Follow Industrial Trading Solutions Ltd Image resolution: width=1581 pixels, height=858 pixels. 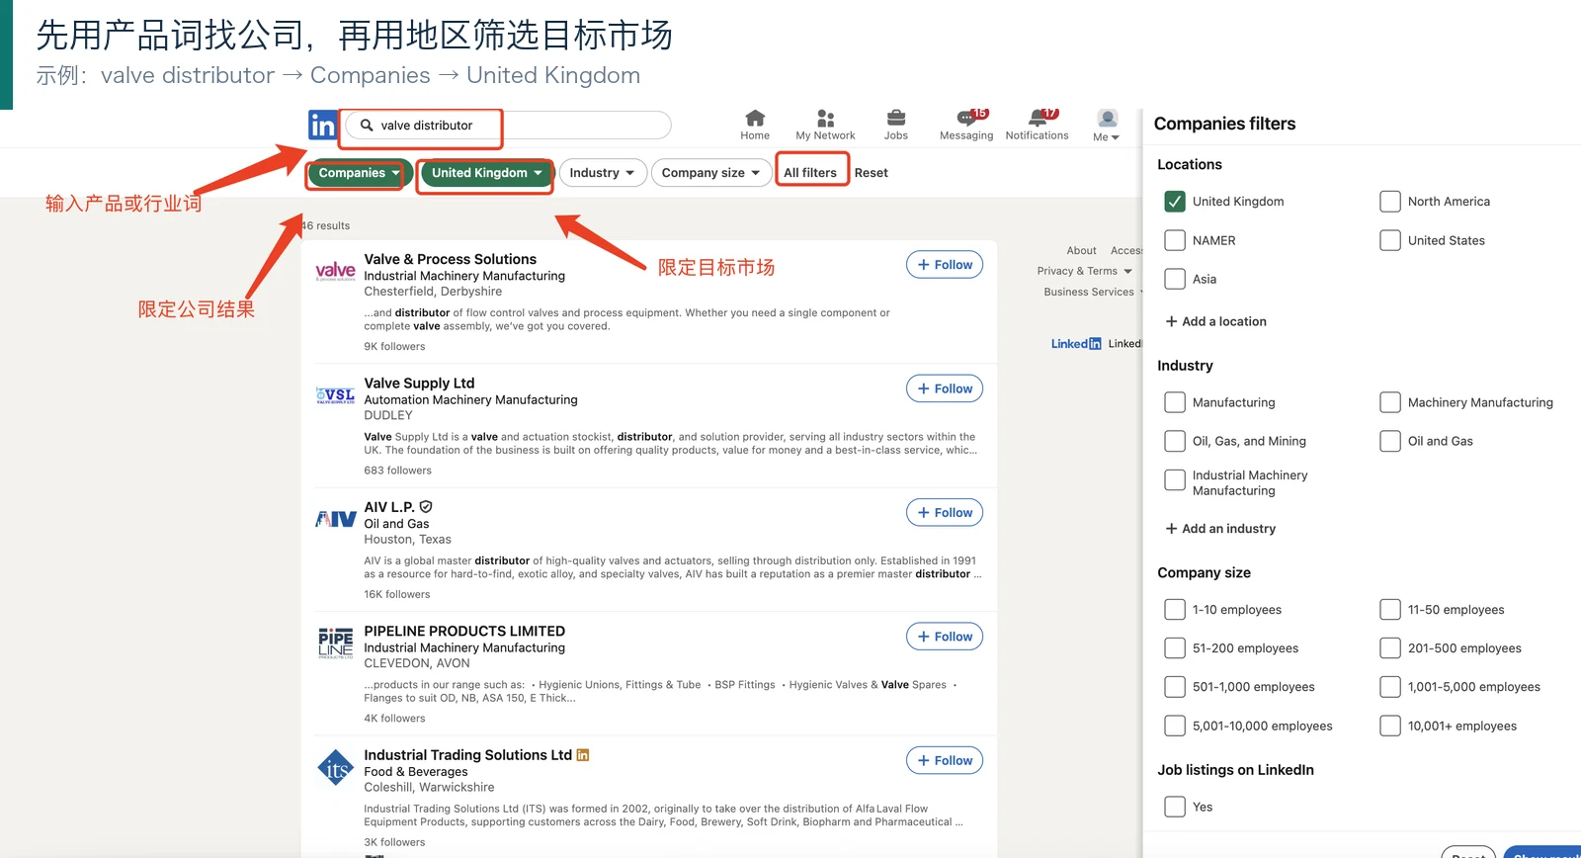click(x=945, y=760)
